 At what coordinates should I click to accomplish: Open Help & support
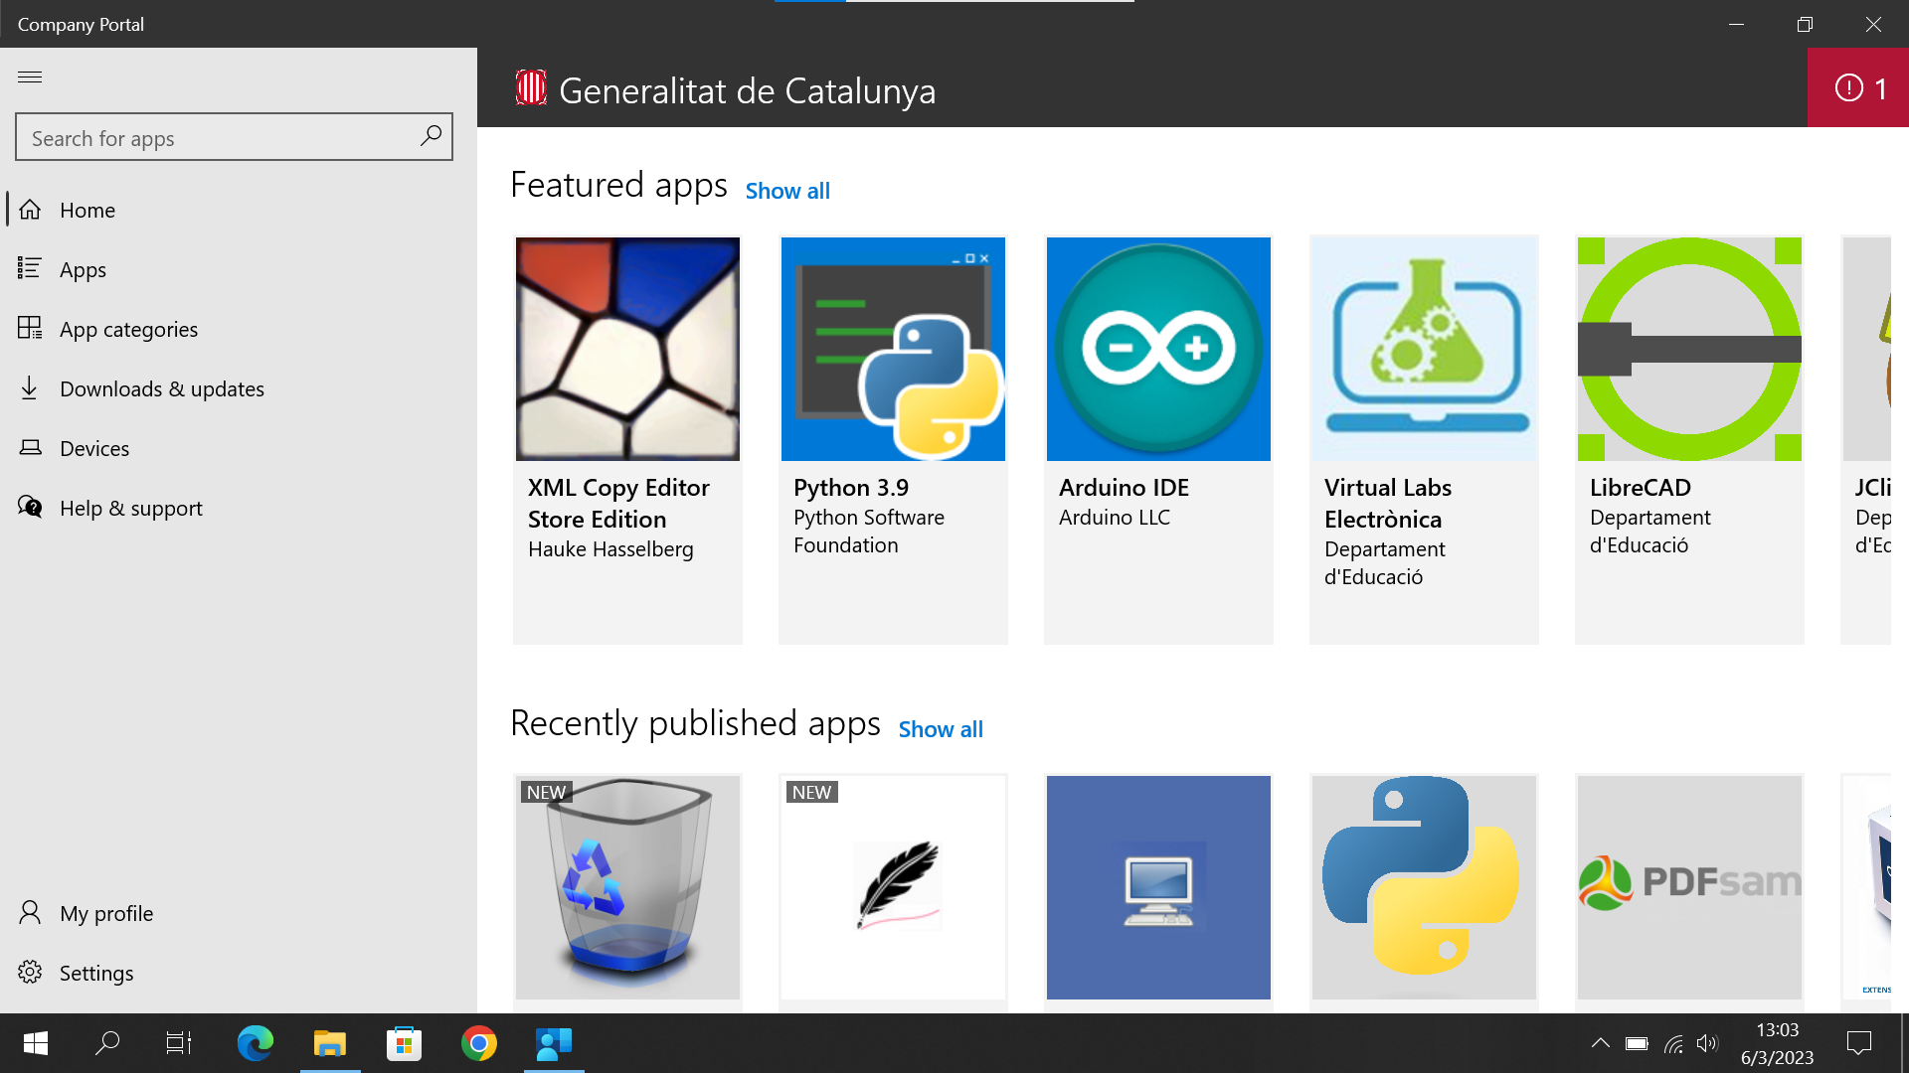point(130,508)
